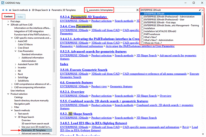Tick the Where do I find...? checkbox

click(x=142, y=43)
